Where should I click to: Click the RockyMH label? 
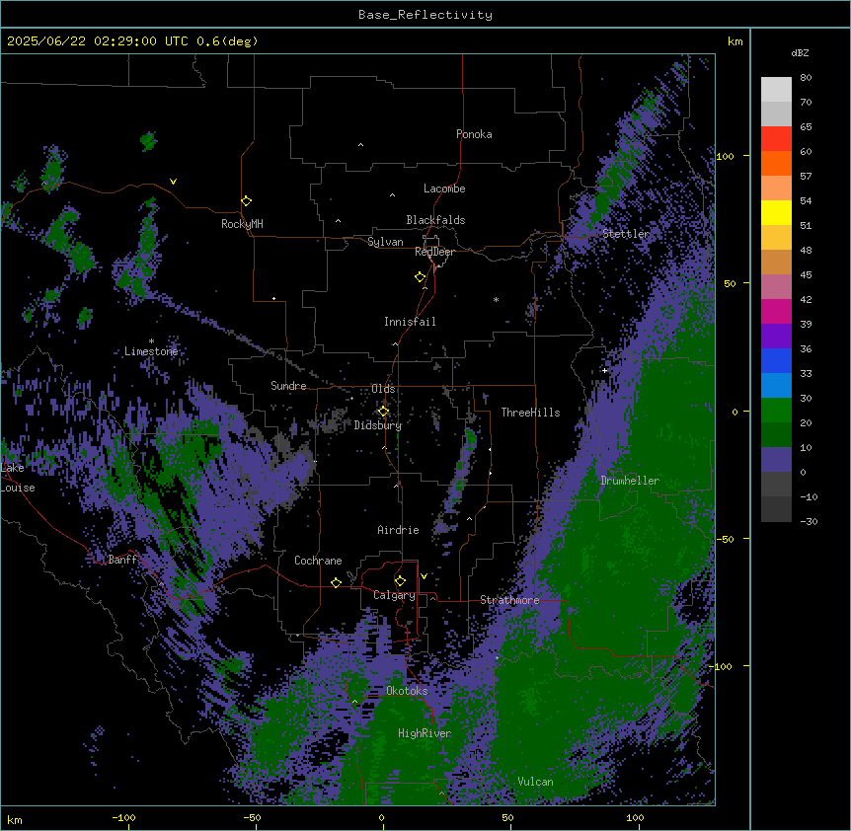point(242,224)
